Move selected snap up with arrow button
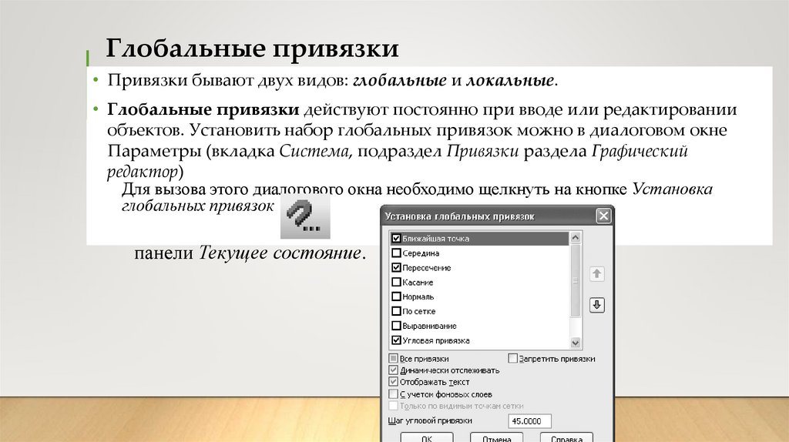 [x=597, y=274]
